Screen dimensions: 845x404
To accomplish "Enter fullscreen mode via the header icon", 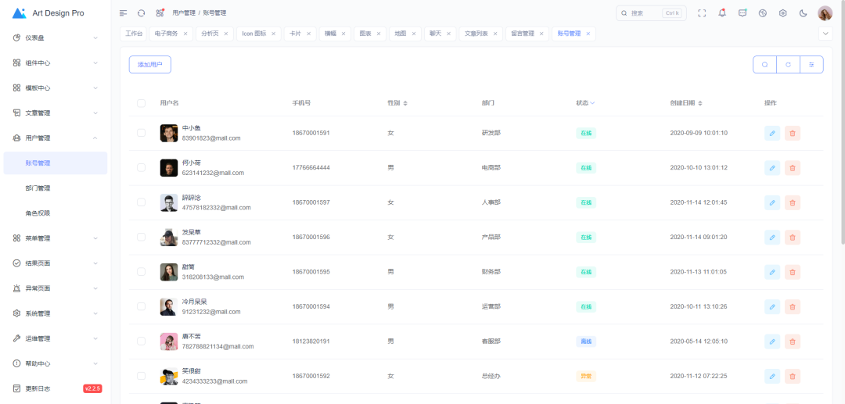I will pos(702,13).
